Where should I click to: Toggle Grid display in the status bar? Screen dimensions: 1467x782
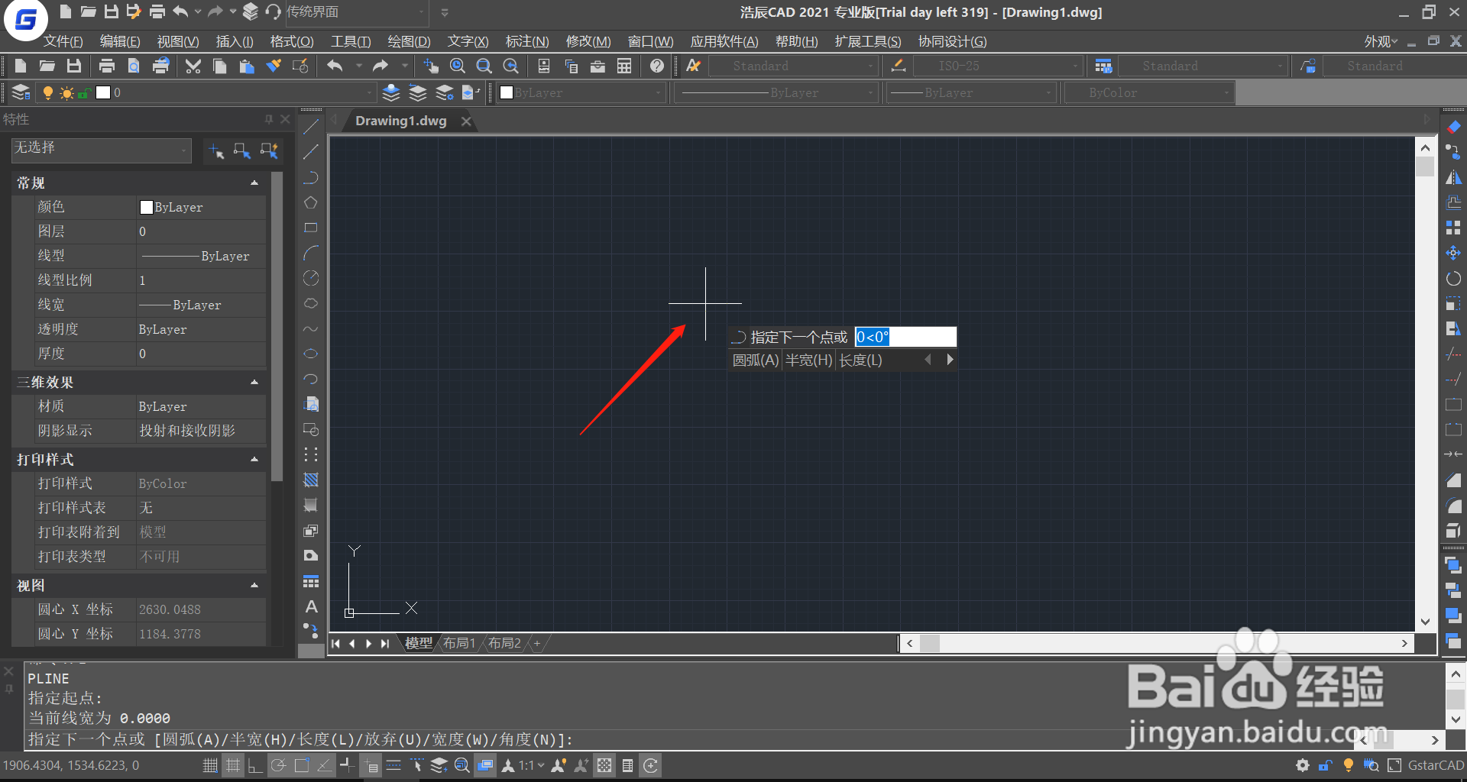(233, 765)
